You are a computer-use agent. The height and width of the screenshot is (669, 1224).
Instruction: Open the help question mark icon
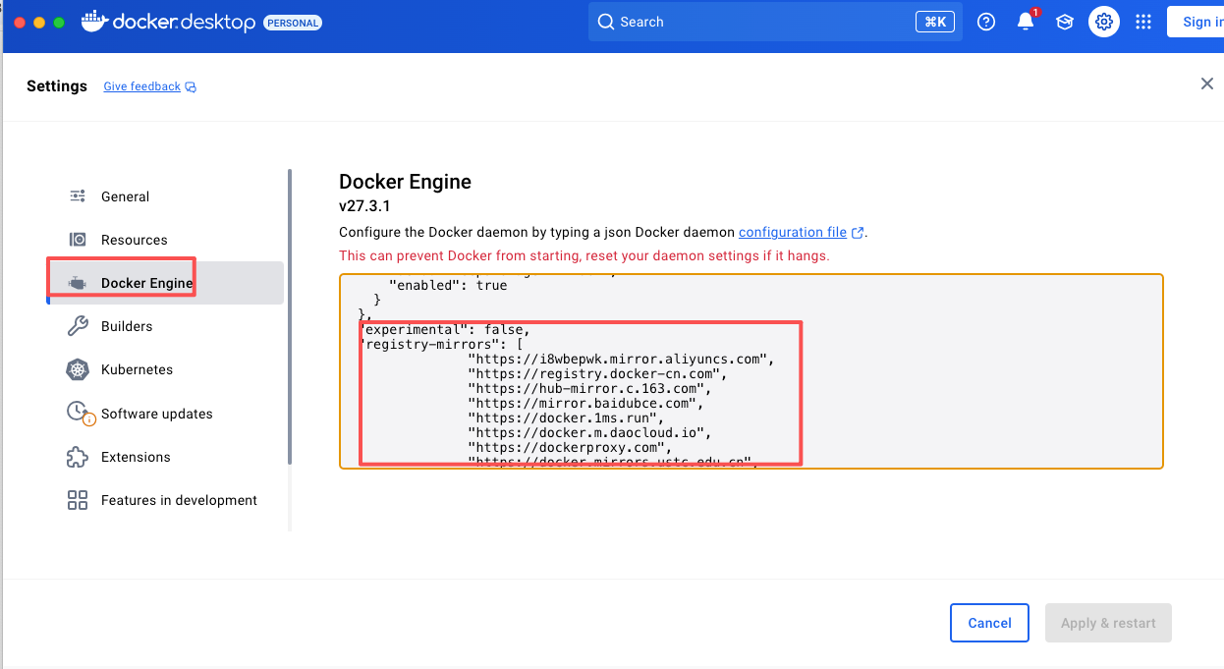click(986, 22)
